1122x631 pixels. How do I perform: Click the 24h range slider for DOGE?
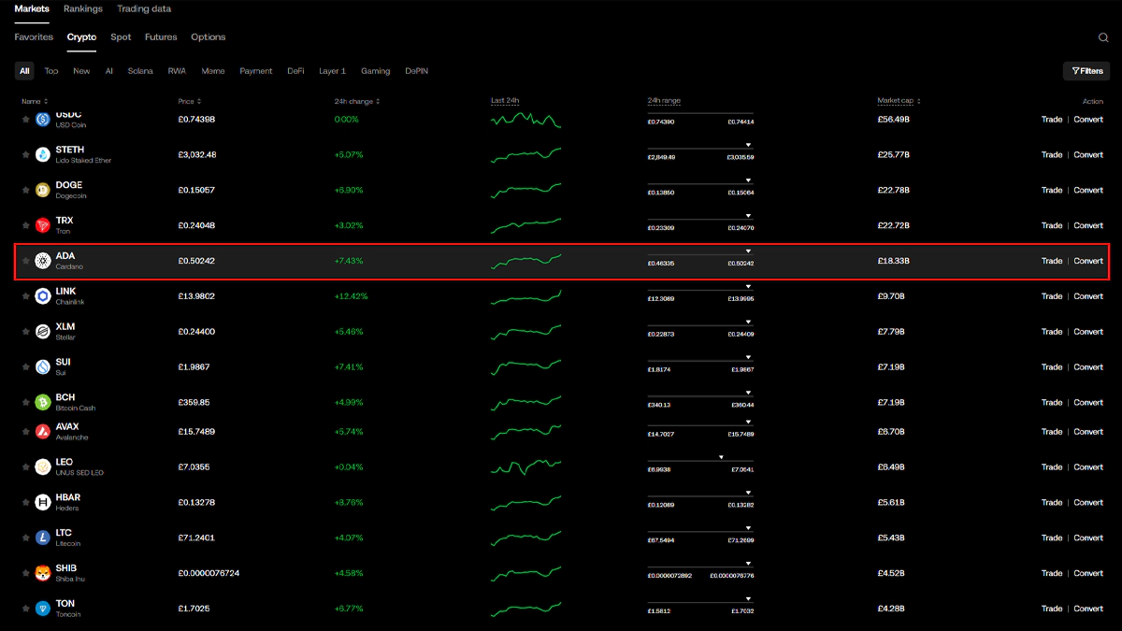coord(700,183)
